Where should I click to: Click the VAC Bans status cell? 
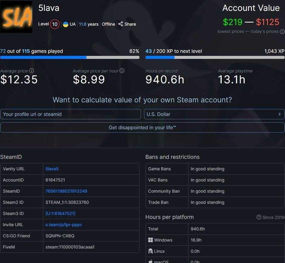pos(236,180)
